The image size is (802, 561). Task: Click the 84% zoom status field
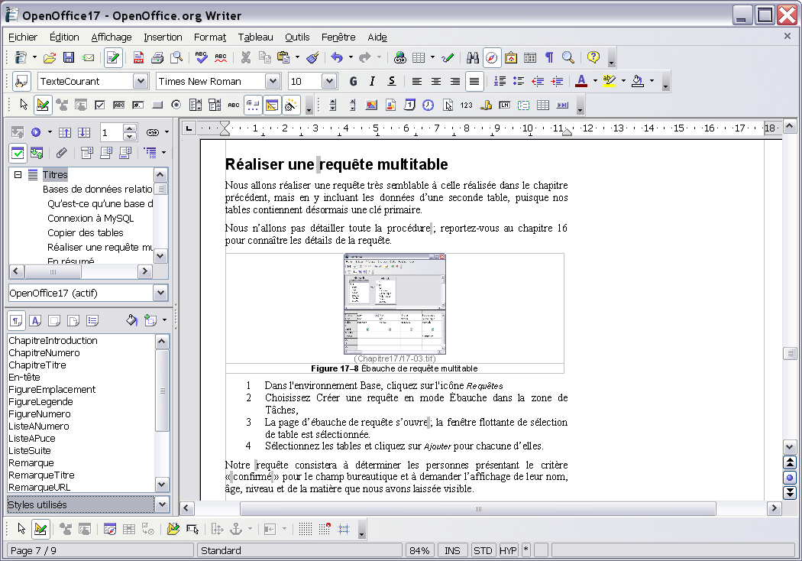[419, 551]
